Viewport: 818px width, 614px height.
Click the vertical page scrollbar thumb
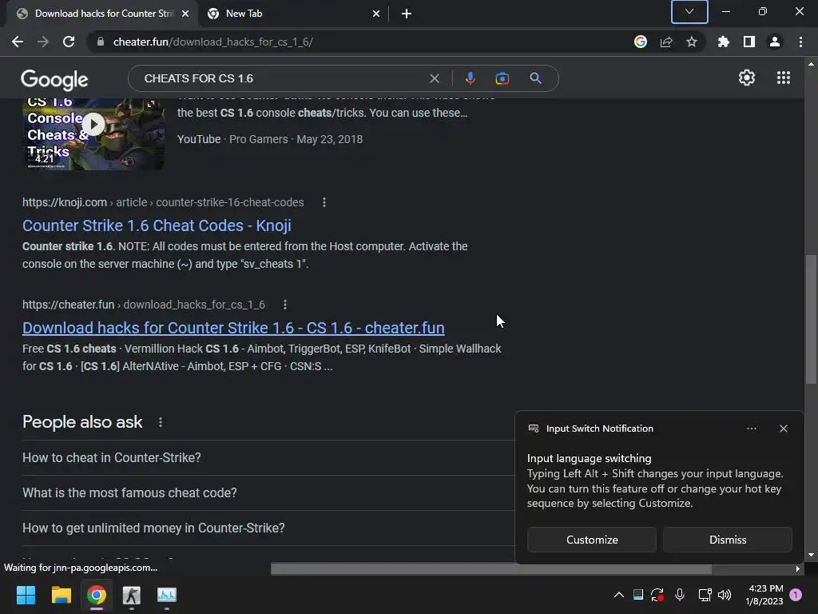pos(811,320)
